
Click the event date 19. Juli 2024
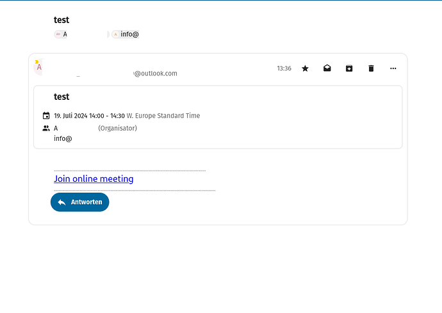click(70, 116)
